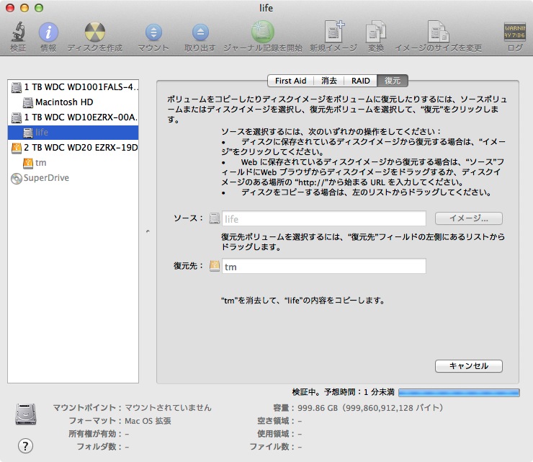Click the Verify (検証) microscope icon
The height and width of the screenshot is (462, 533).
pos(18,32)
